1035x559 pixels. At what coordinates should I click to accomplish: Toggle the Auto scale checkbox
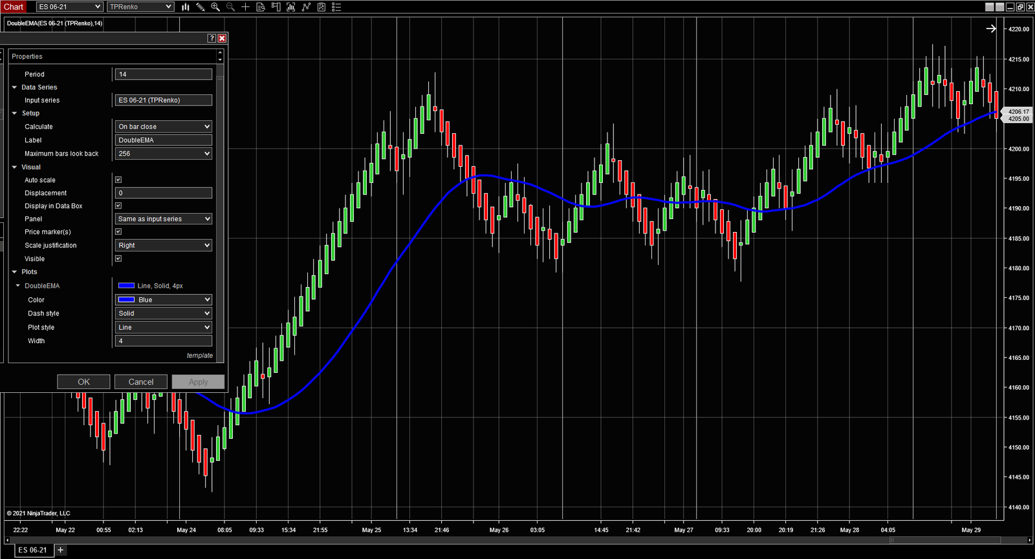118,180
